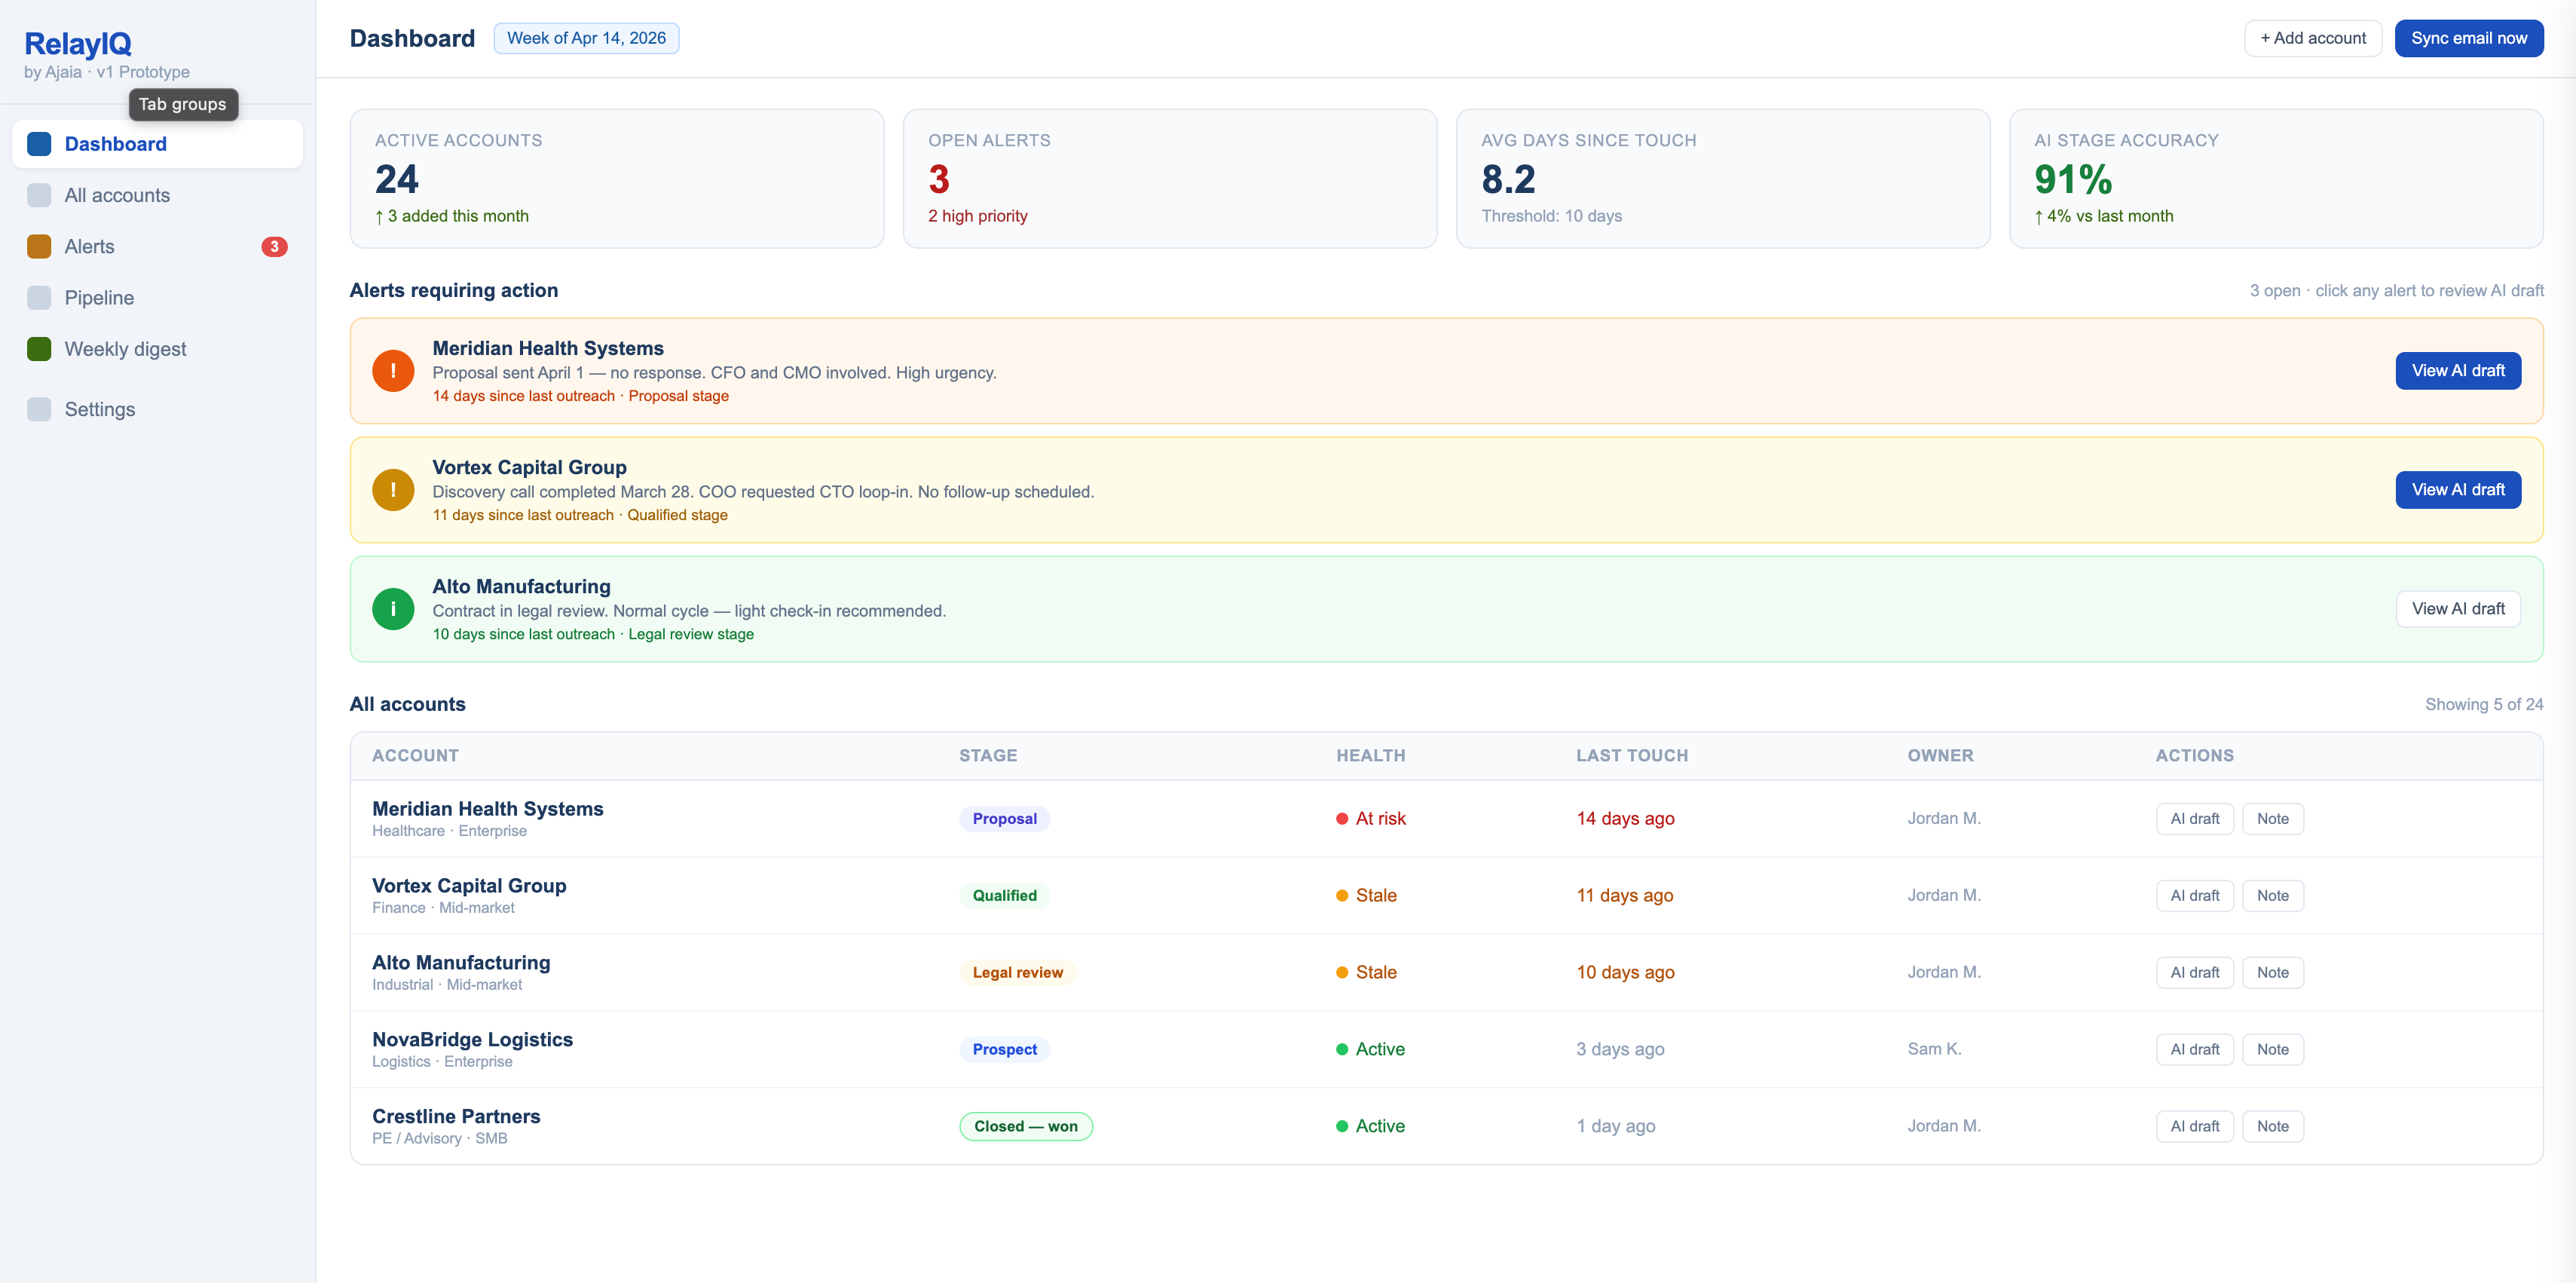Click the LAST TOUCH column header
Image resolution: width=2576 pixels, height=1283 pixels.
pos(1632,756)
